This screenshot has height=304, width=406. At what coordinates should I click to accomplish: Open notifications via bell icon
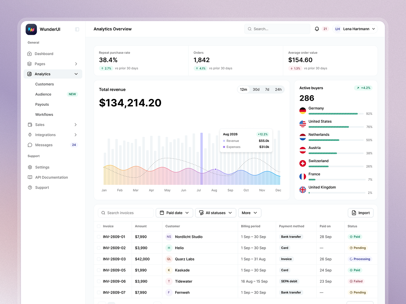click(317, 29)
